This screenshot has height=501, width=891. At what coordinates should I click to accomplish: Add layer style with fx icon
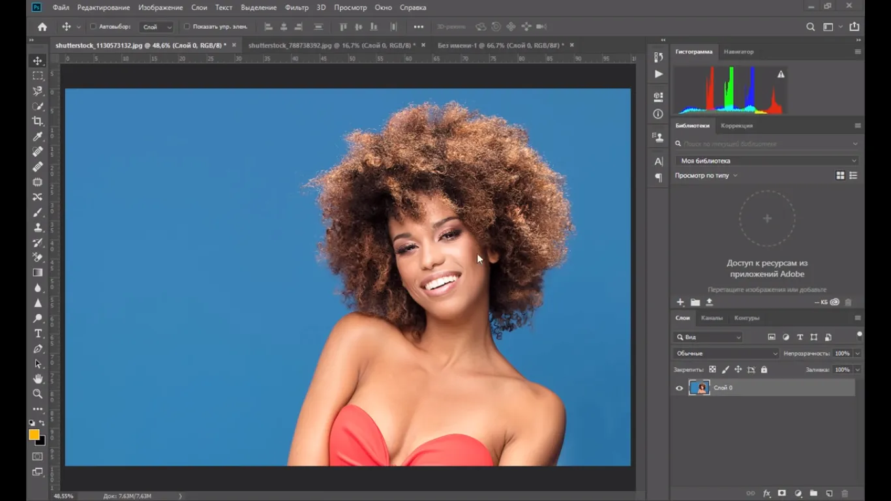click(x=767, y=493)
